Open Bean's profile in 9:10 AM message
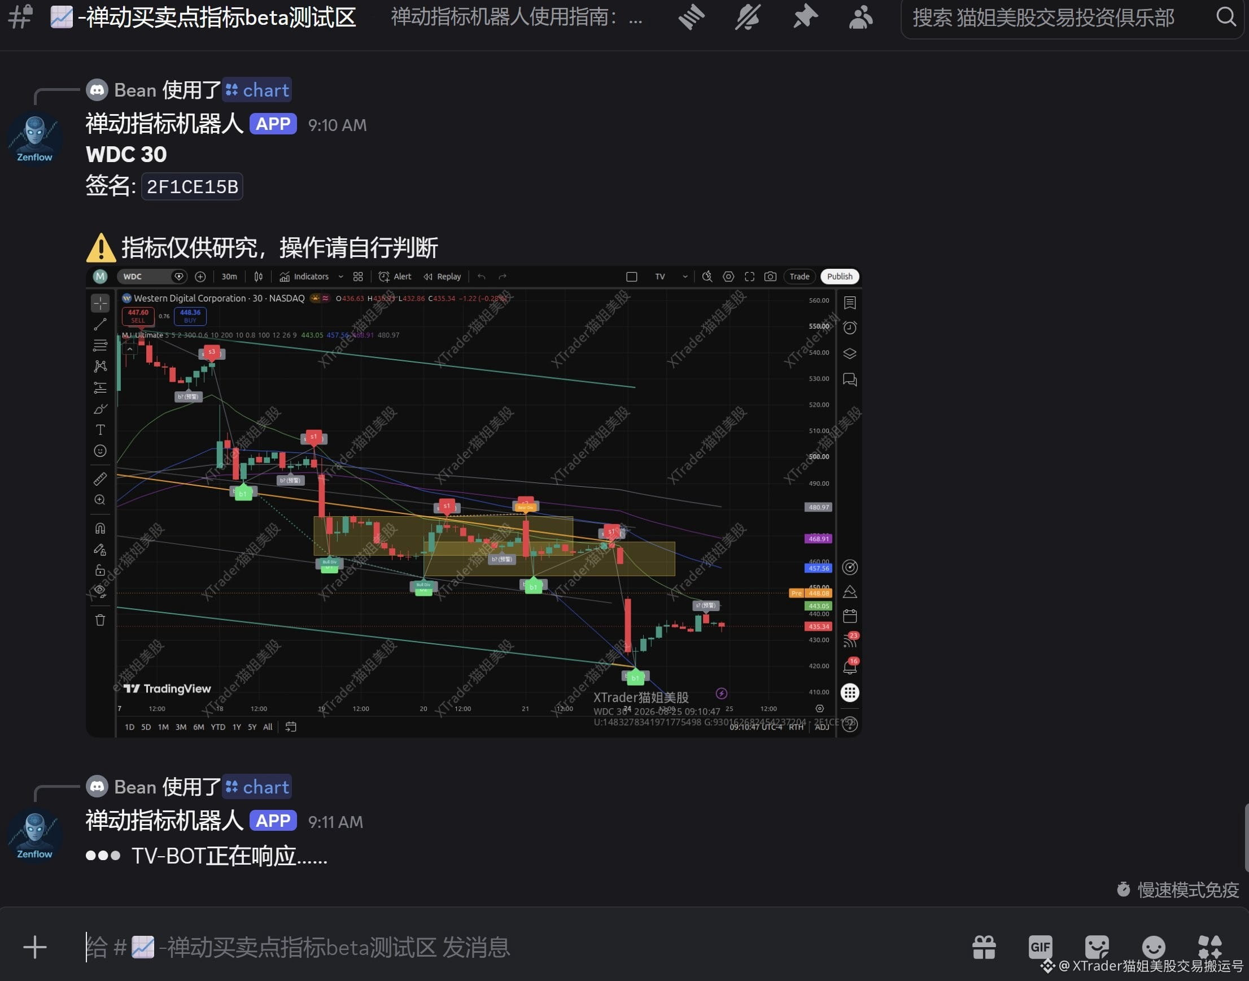This screenshot has height=981, width=1249. click(x=135, y=90)
